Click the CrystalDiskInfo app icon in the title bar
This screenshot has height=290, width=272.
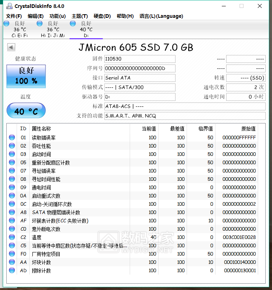pos(9,6)
